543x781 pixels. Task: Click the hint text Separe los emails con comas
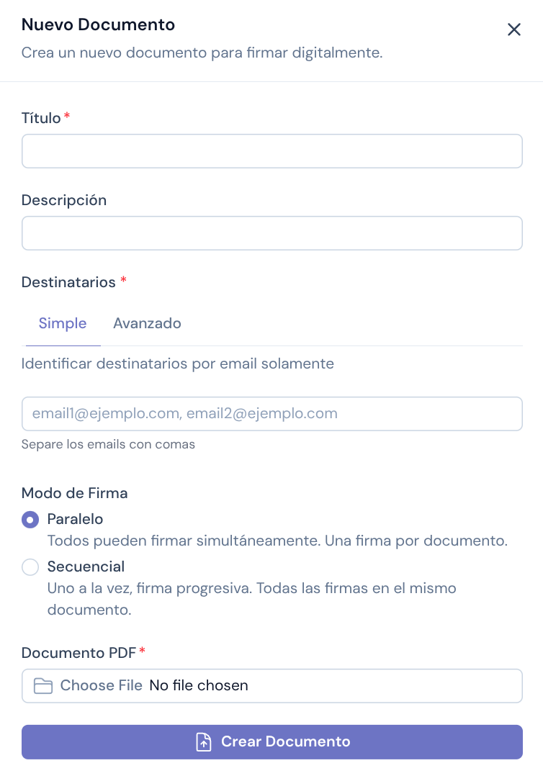coord(108,444)
